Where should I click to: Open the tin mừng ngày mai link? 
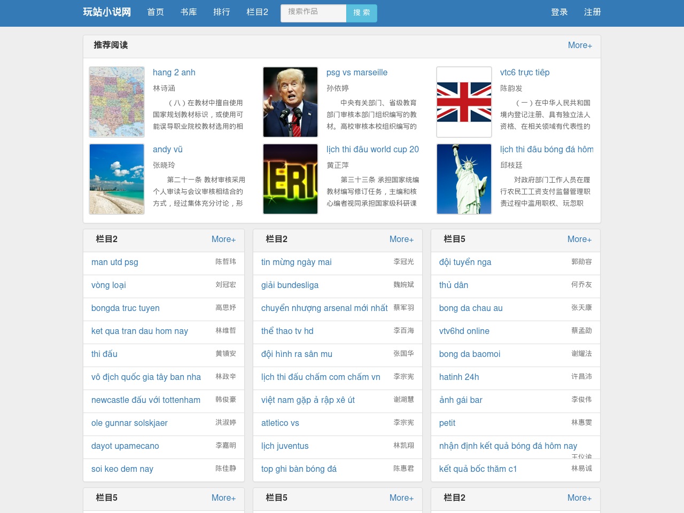tap(297, 262)
